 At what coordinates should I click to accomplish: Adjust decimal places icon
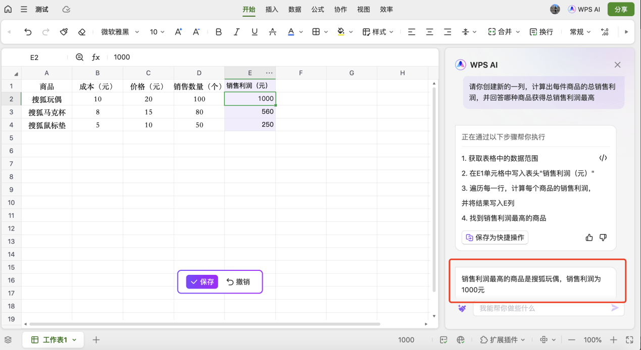[x=605, y=32]
